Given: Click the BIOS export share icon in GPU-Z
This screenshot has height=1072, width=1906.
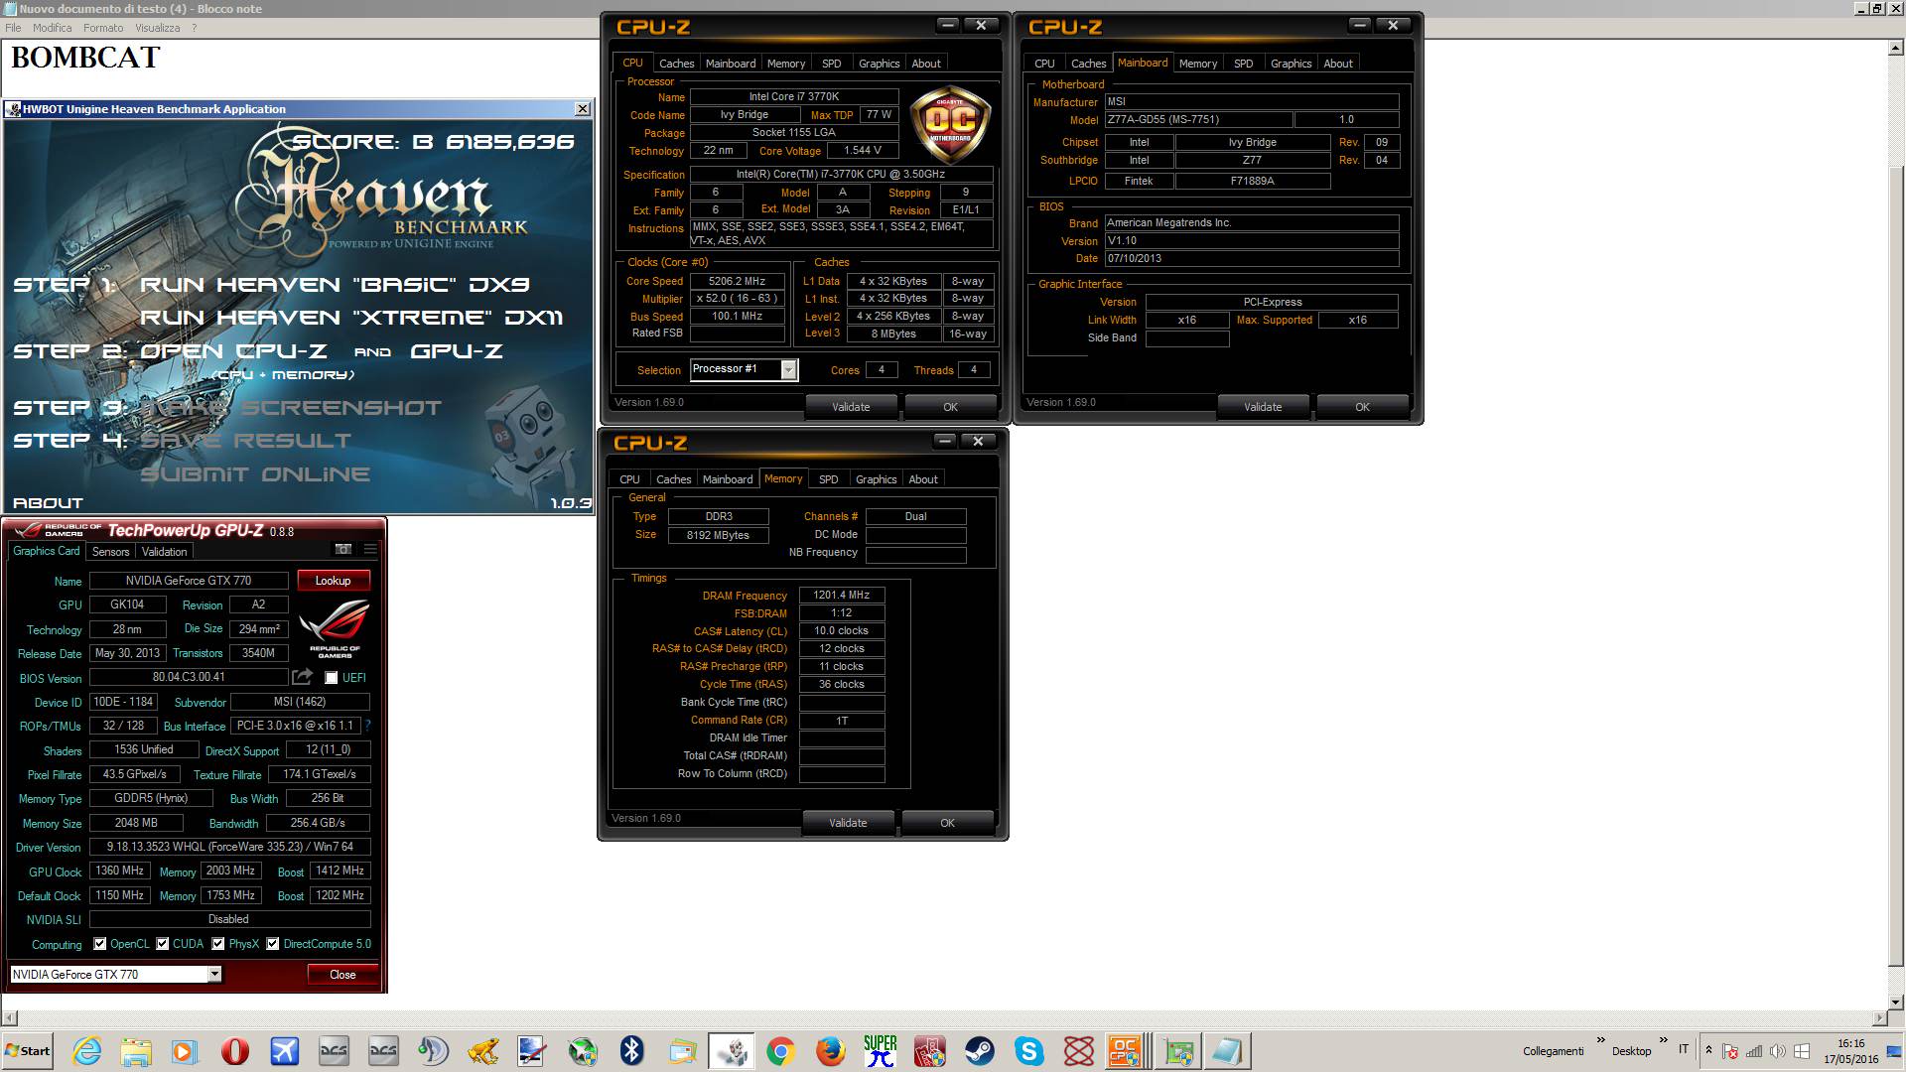Looking at the screenshot, I should coord(303,677).
